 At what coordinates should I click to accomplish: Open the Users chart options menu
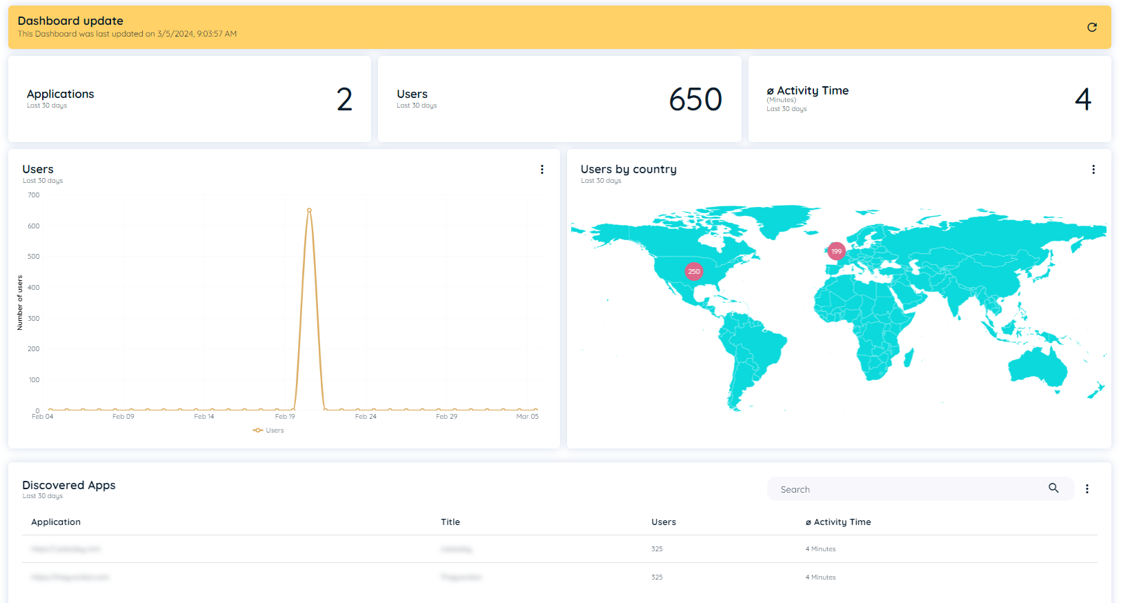(x=542, y=170)
